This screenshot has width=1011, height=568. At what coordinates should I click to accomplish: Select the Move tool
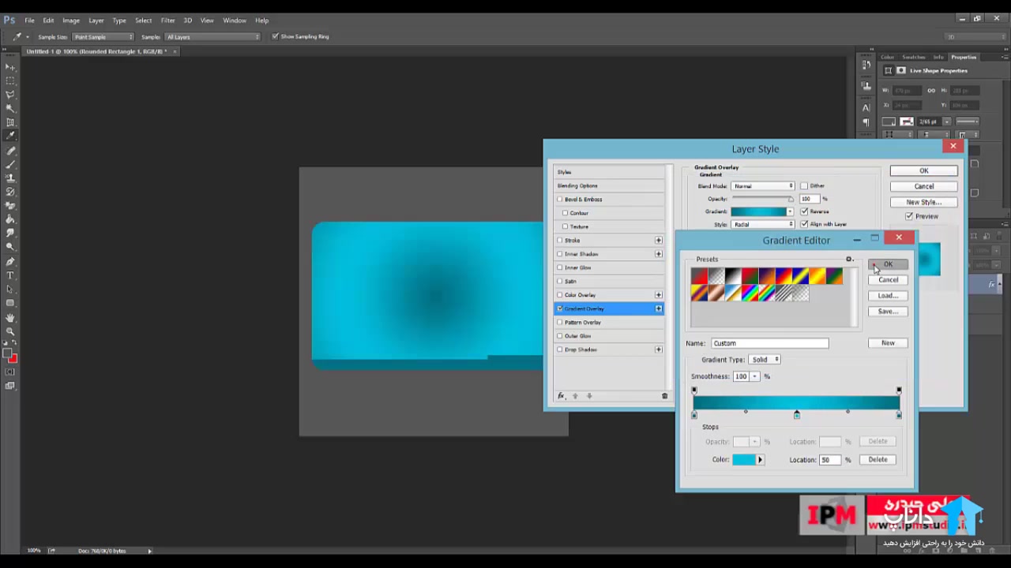[x=10, y=67]
